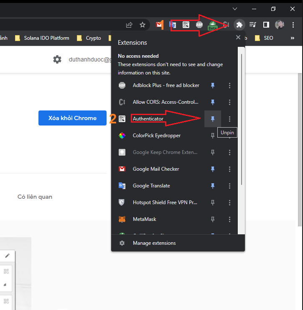Open more options for Allow CORS
The image size is (303, 310).
(x=229, y=102)
